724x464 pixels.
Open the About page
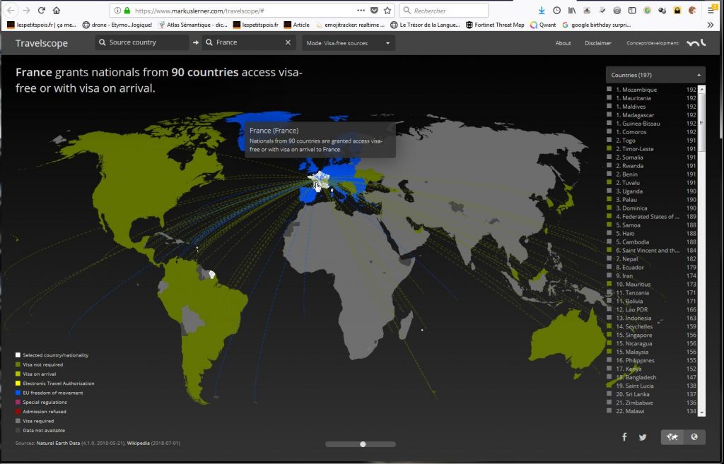[x=563, y=43]
